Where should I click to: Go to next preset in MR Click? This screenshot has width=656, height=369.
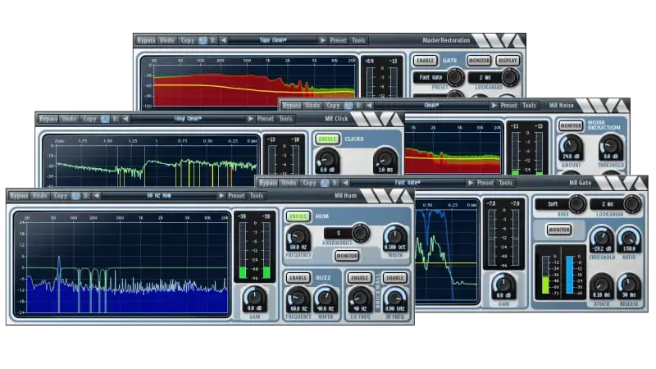(x=250, y=119)
